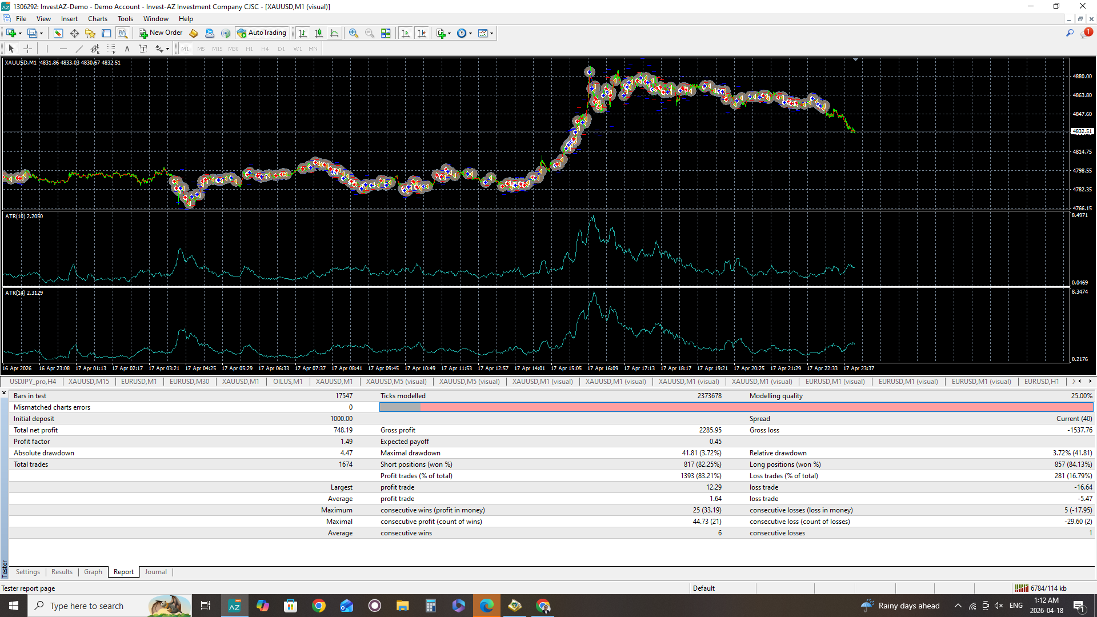Open File Explorer from the taskbar

click(x=402, y=606)
